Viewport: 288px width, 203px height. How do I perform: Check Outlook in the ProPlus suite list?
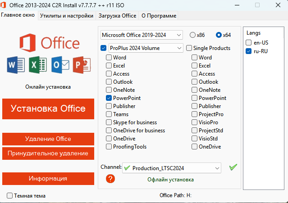(x=109, y=82)
